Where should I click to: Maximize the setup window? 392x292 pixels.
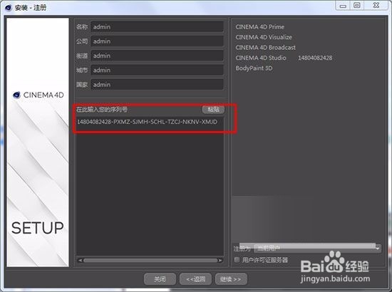click(357, 5)
